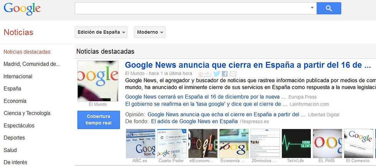The width and height of the screenshot is (376, 166).
Task: Open the Libertad Digital opinion article
Action: coord(226,115)
